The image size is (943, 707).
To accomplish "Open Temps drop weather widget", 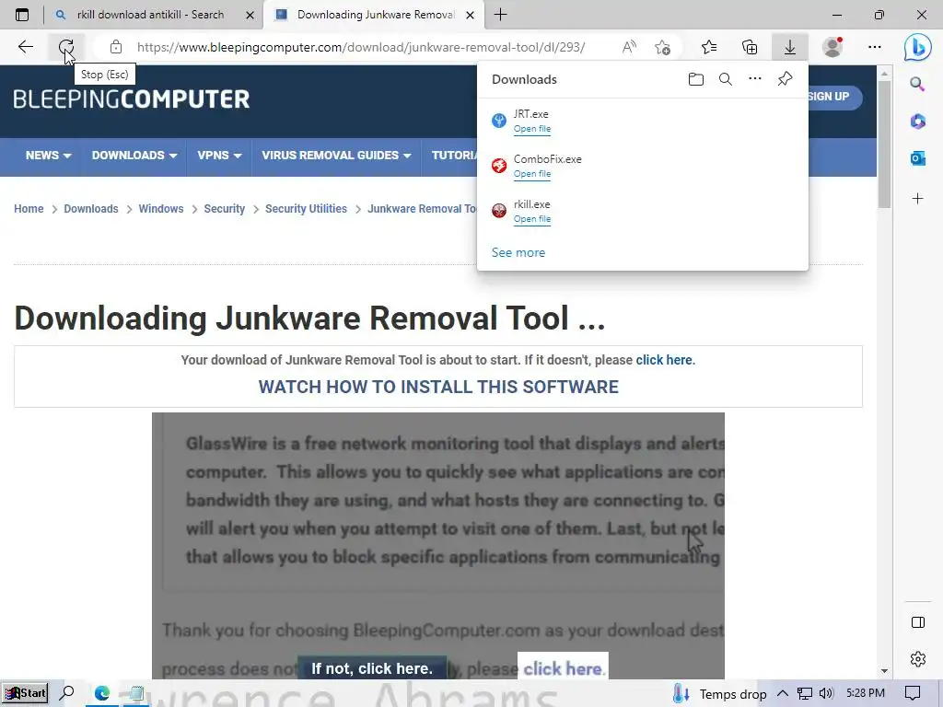I will tap(719, 694).
